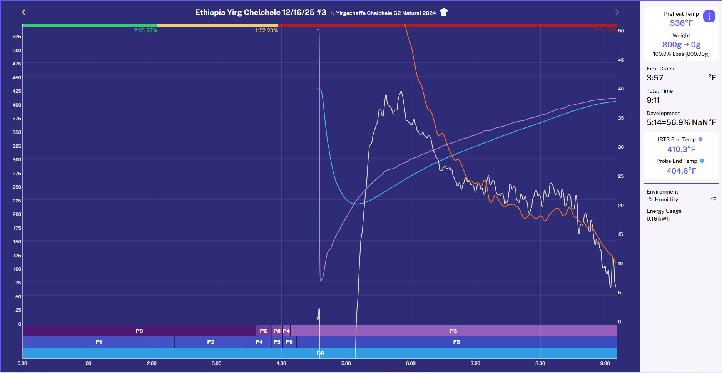722x373 pixels.
Task: Click the chef hat icon beside the bean name
Action: pos(444,12)
